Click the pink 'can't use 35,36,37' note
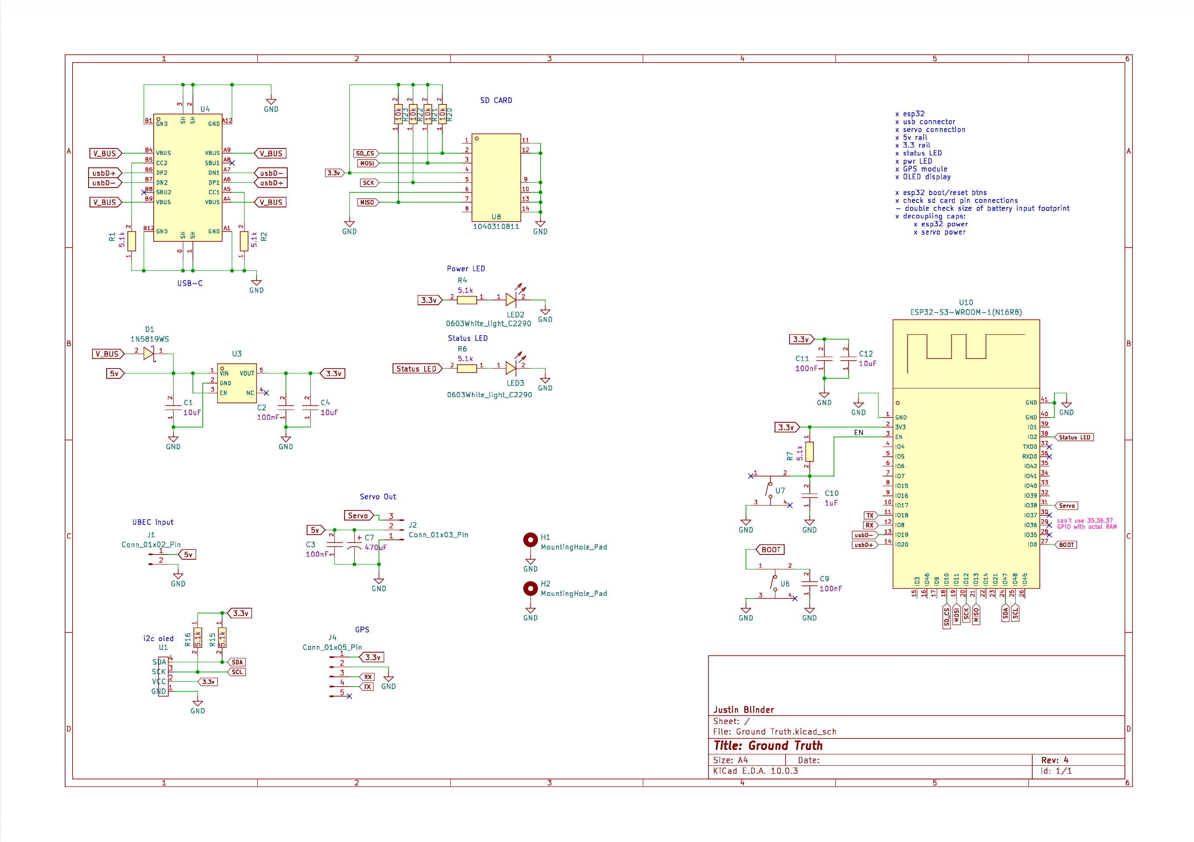 click(x=1087, y=524)
